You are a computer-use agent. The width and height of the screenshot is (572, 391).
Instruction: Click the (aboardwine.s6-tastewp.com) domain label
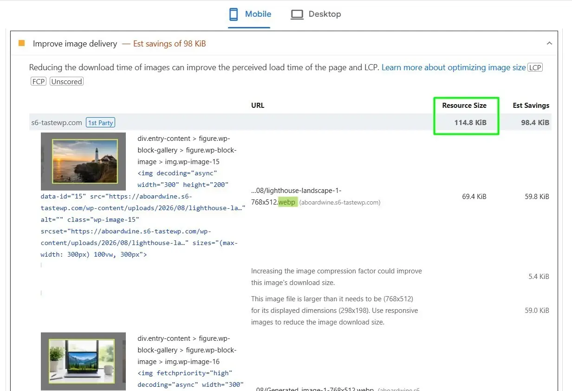point(340,203)
